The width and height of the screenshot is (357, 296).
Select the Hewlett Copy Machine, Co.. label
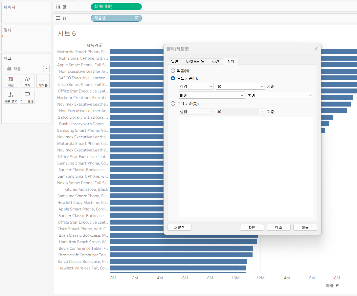[x=83, y=202]
